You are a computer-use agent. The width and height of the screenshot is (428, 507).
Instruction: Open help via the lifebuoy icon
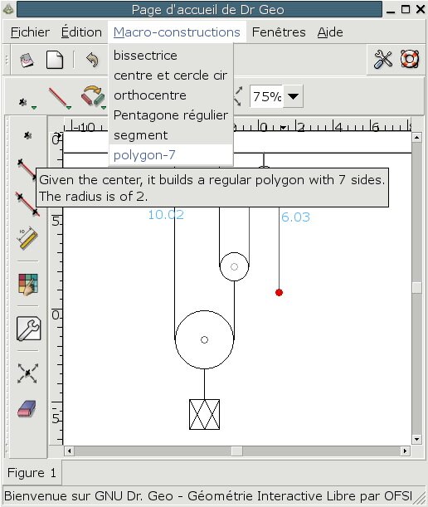point(410,59)
